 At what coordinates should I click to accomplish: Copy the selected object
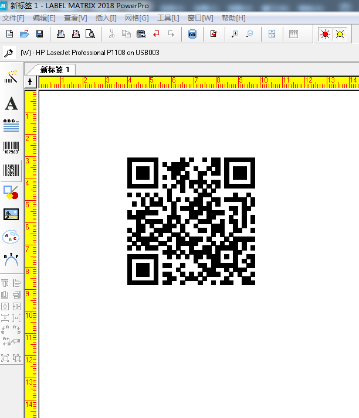click(126, 34)
